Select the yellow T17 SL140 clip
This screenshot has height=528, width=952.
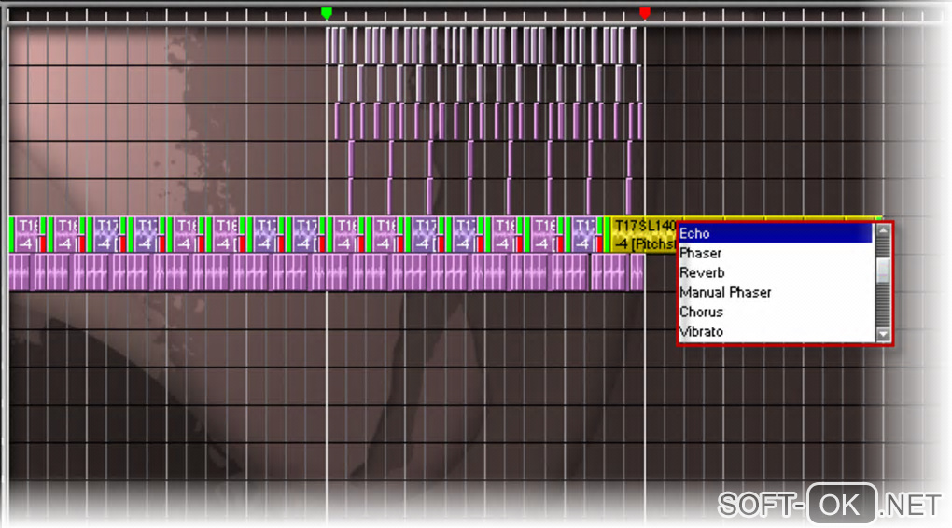(644, 235)
